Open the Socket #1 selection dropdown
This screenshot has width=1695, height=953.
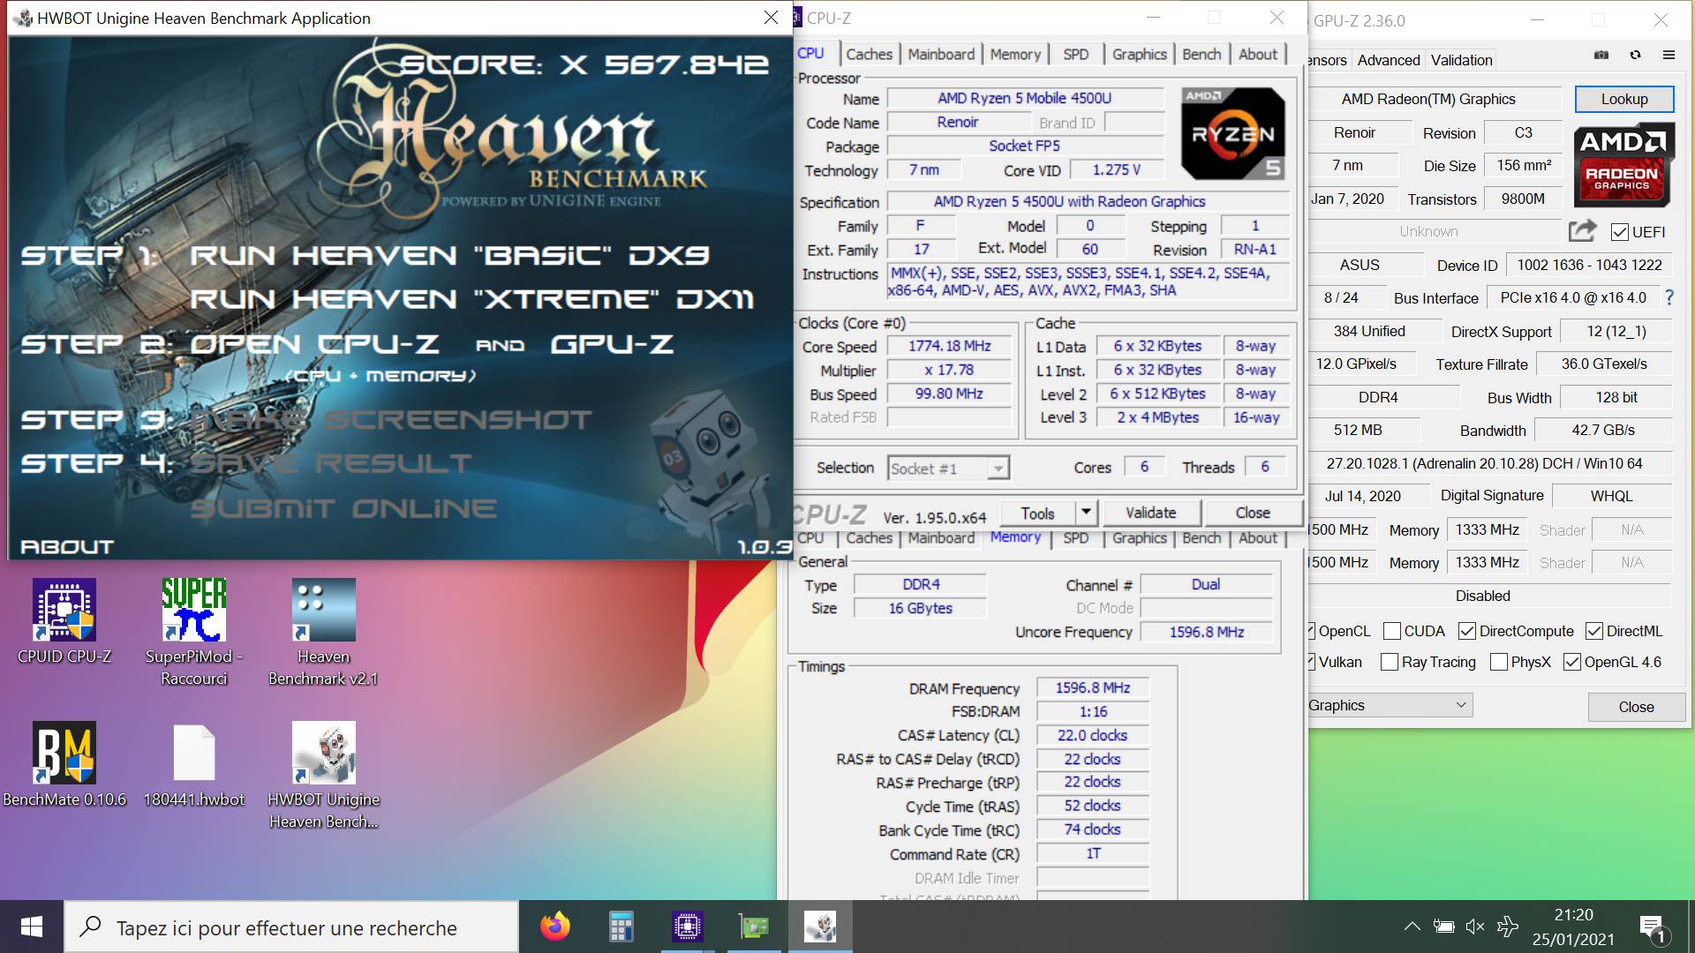coord(948,468)
